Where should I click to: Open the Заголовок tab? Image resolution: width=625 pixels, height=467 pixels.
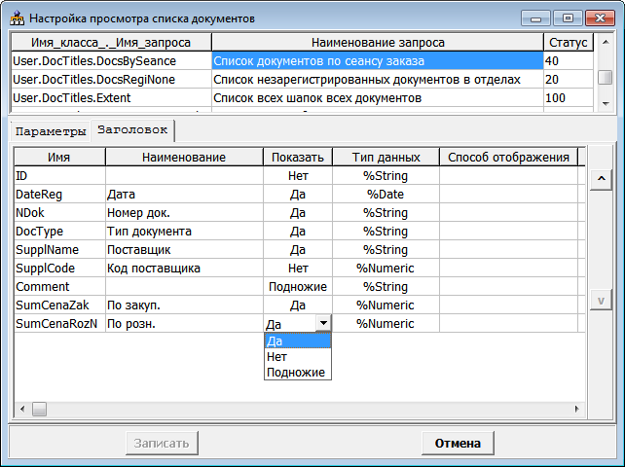pyautogui.click(x=130, y=129)
